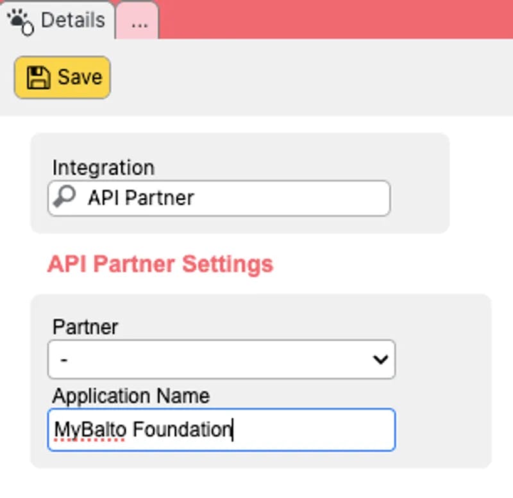Click the magnifier icon in Integration field
513x498 pixels.
[64, 198]
